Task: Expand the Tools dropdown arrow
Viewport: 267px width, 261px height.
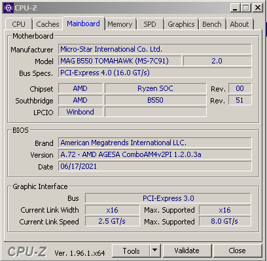Action: 155,251
